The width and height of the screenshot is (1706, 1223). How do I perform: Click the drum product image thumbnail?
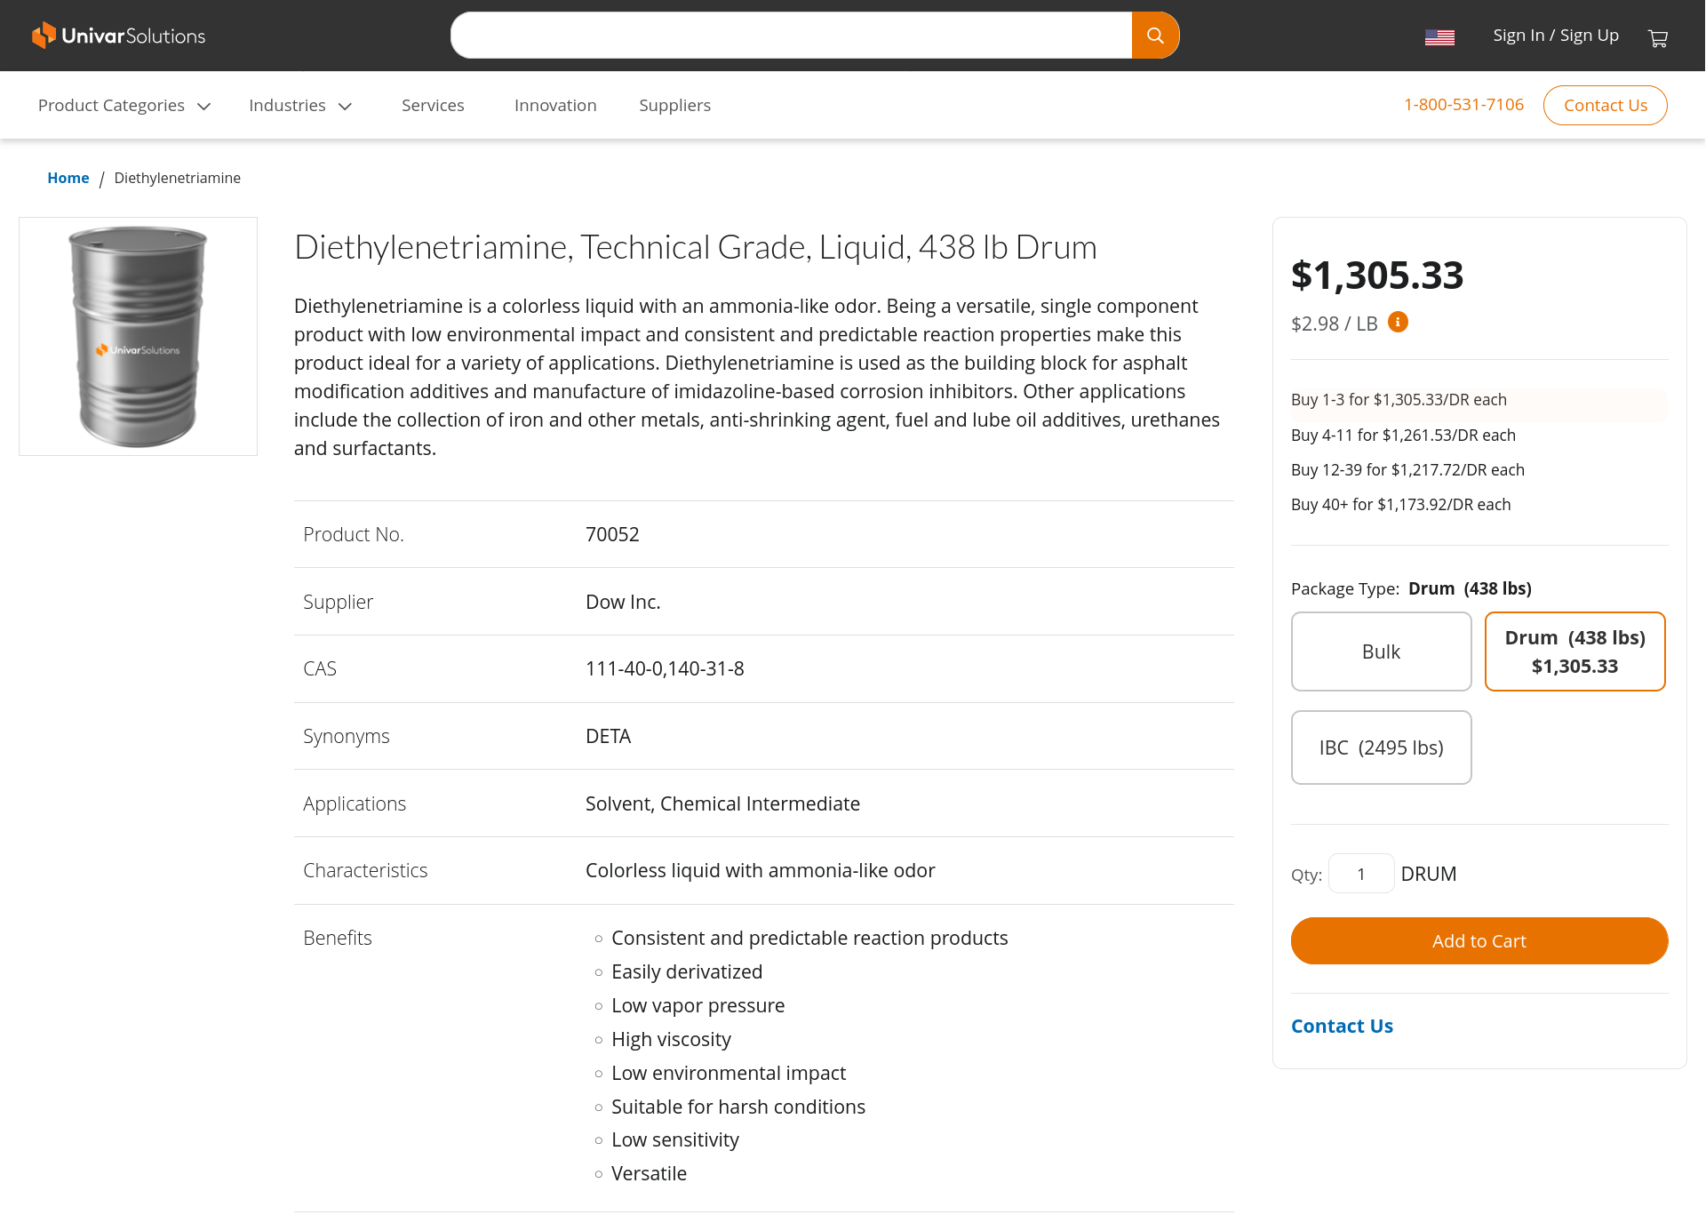pyautogui.click(x=138, y=336)
